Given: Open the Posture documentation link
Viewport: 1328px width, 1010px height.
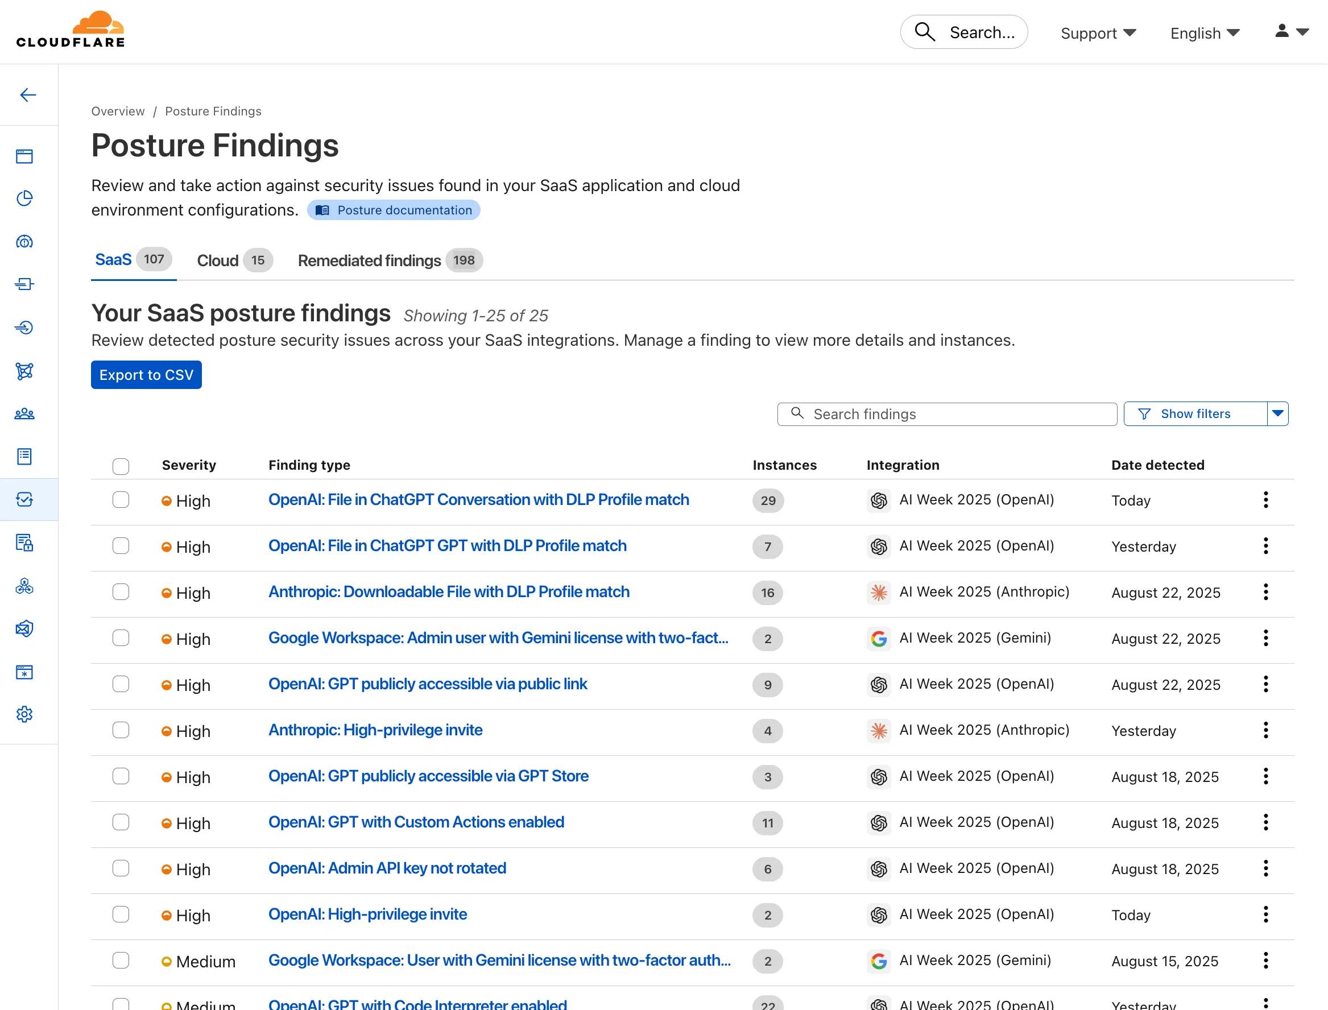Looking at the screenshot, I should [394, 210].
